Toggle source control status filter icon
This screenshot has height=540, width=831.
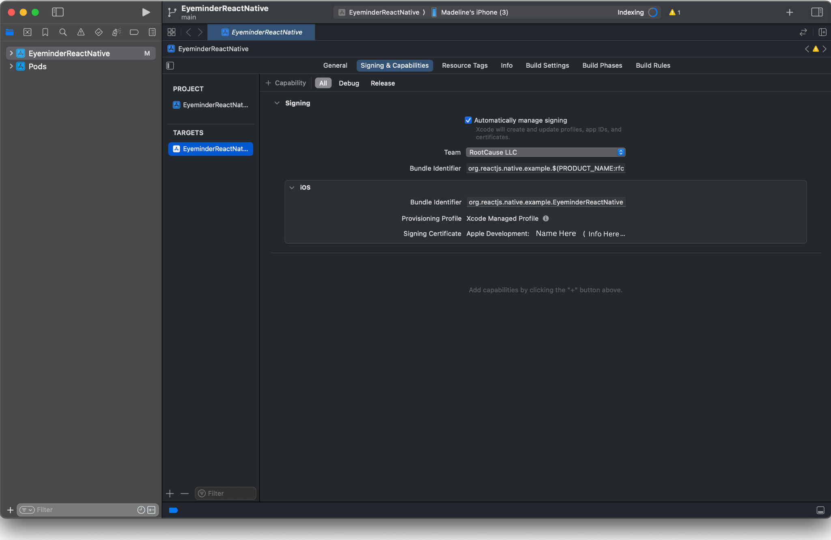click(x=151, y=510)
